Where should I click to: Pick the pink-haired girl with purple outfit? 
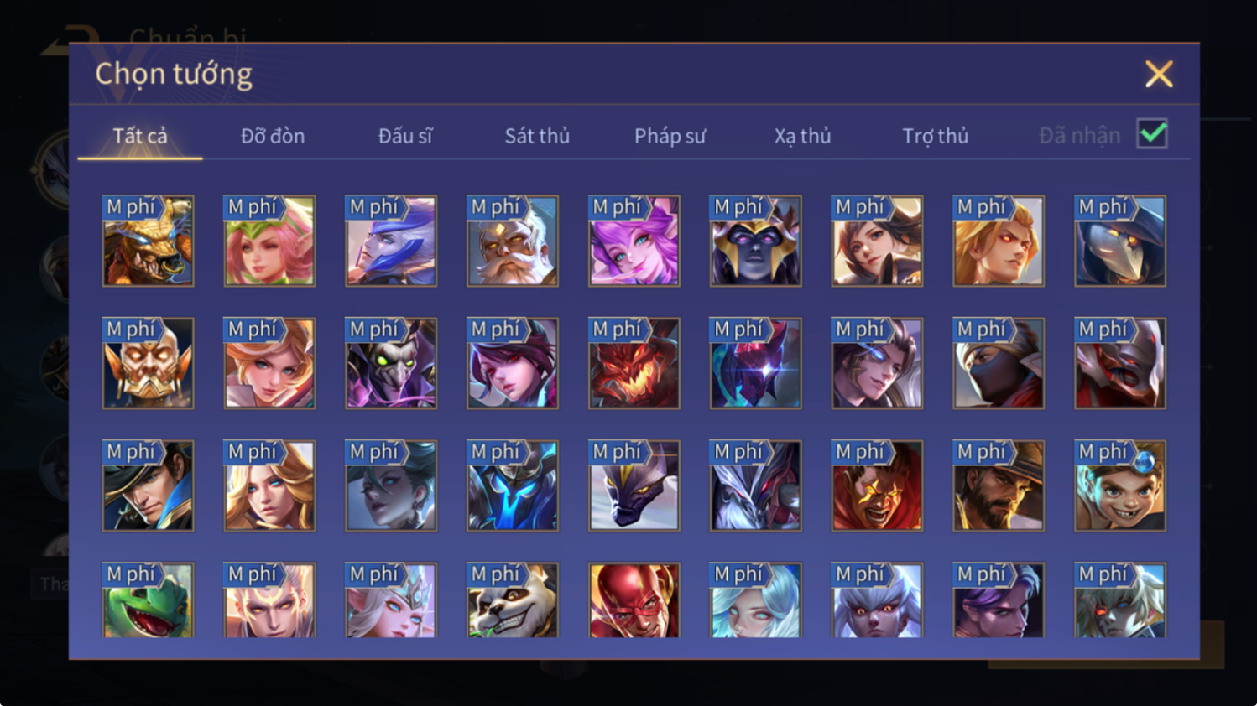pos(634,241)
